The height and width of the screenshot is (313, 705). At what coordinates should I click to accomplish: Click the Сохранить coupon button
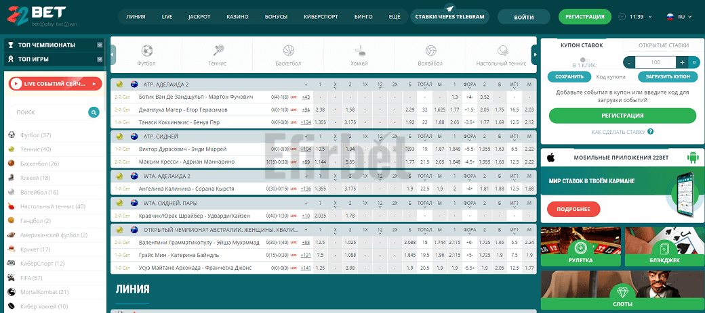coord(569,76)
